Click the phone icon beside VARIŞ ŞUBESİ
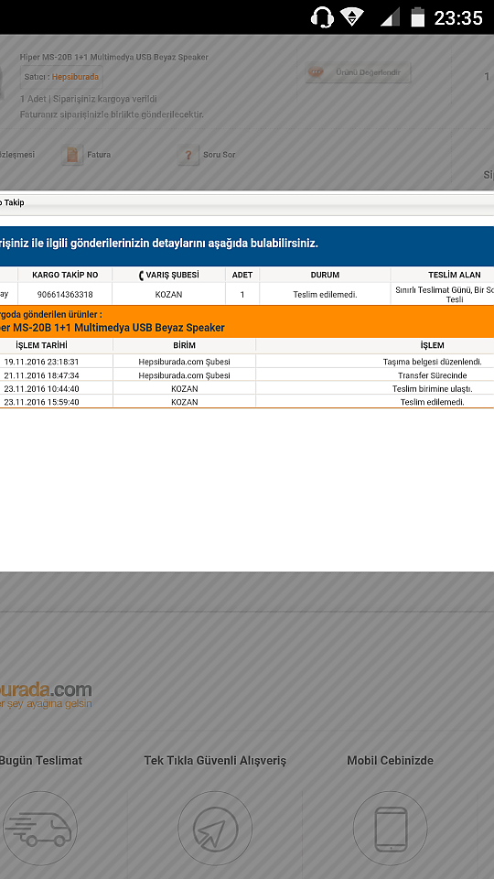The height and width of the screenshot is (879, 494). click(x=141, y=276)
